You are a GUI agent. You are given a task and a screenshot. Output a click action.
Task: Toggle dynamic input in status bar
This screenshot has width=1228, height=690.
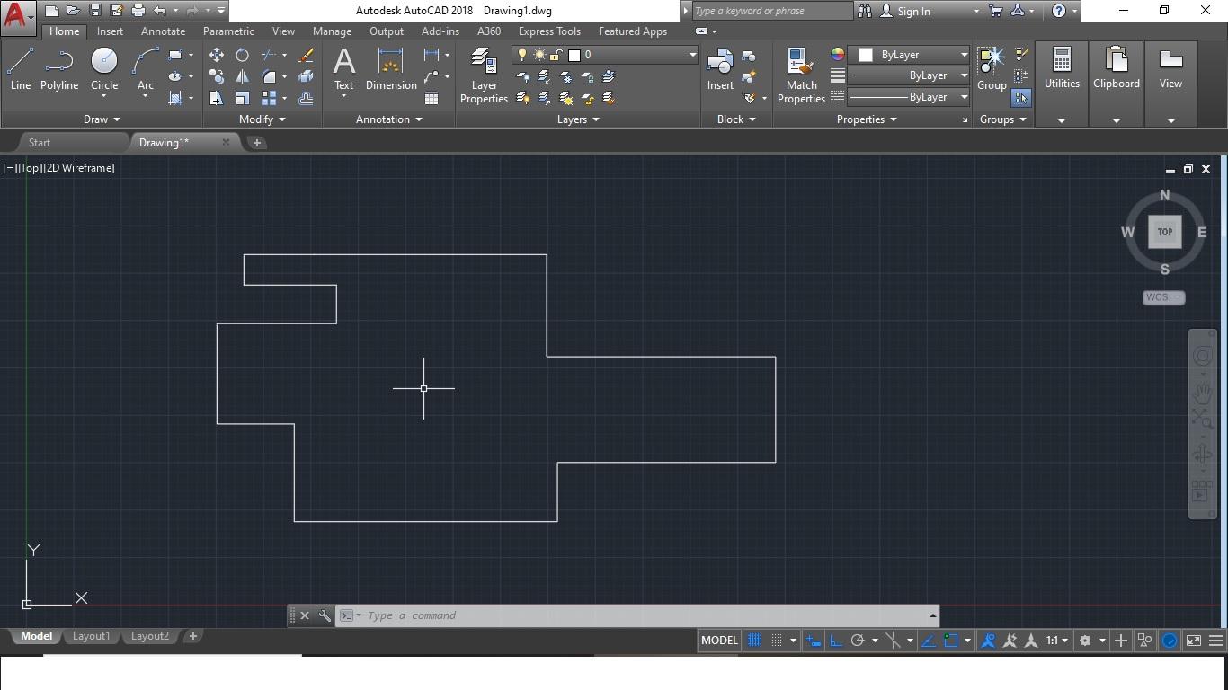tap(814, 641)
